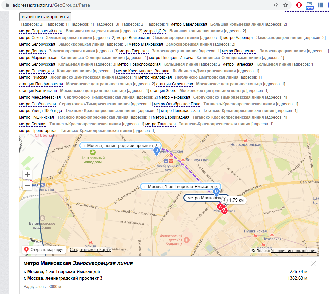Click the Белорусская metro icon on map
This screenshot has height=294, width=329.
coord(183,160)
